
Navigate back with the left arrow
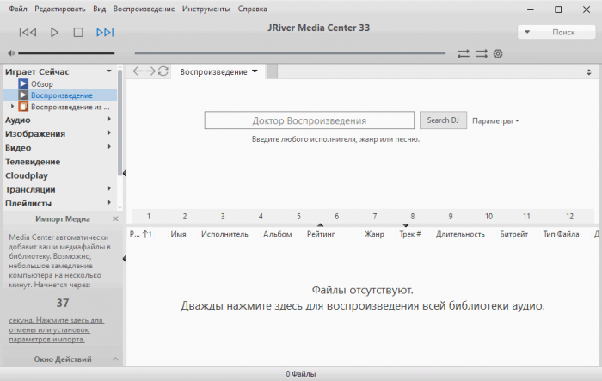(138, 71)
